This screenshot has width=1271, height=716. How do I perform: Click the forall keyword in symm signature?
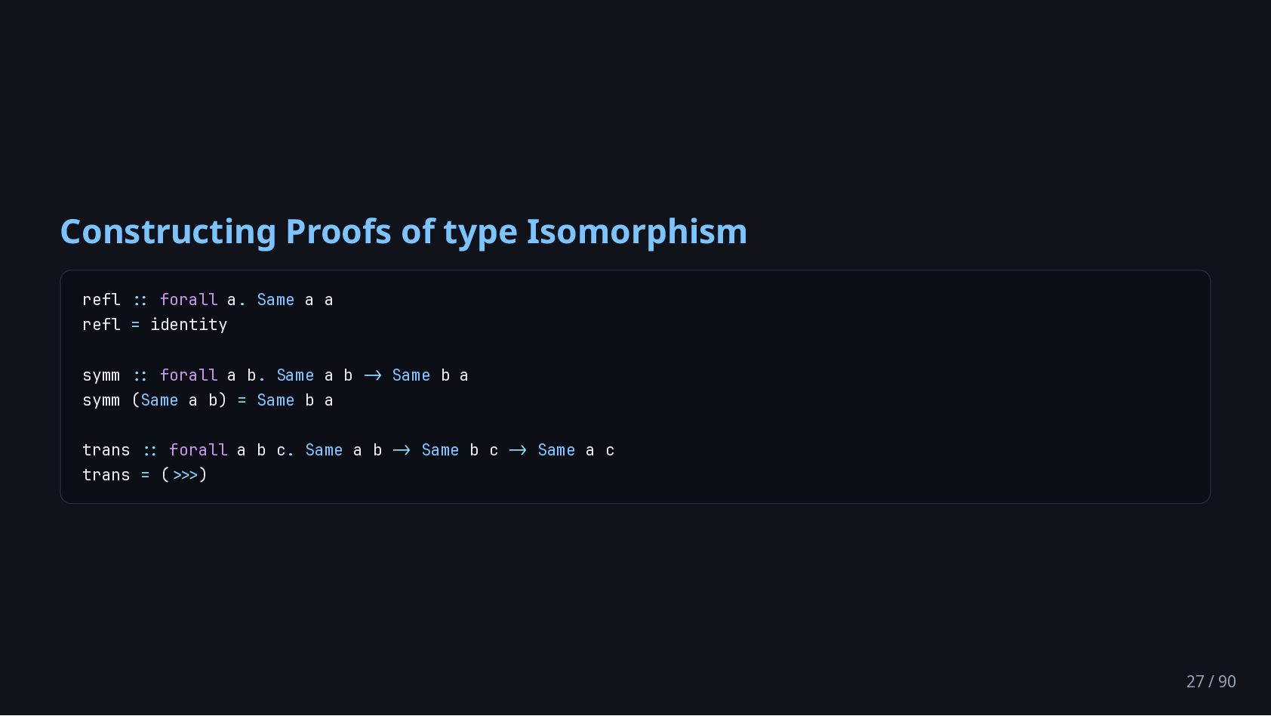[x=189, y=375]
